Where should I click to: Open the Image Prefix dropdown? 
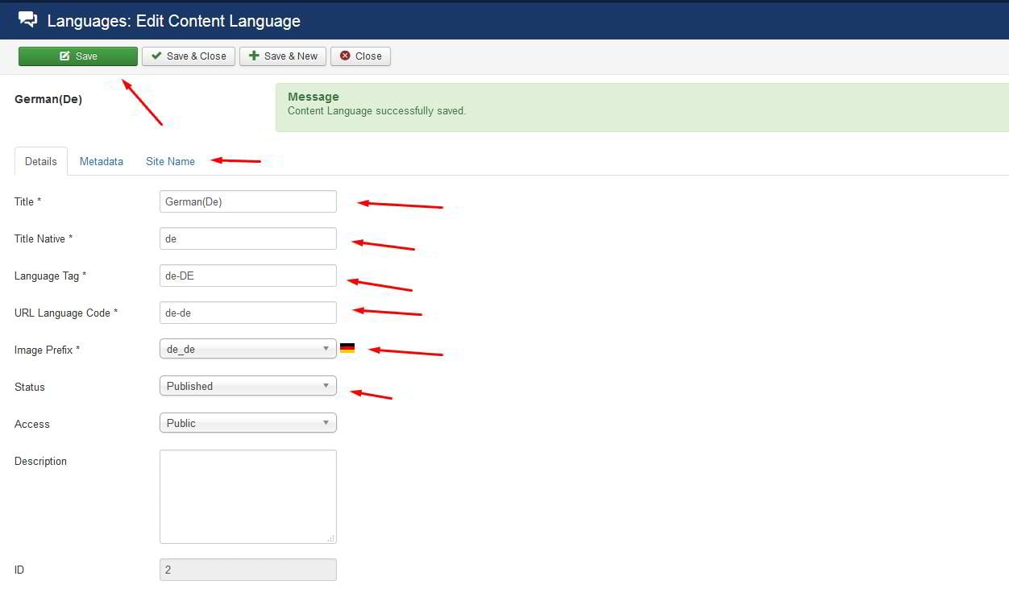pos(247,350)
